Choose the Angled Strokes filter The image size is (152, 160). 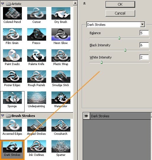(x=37, y=125)
